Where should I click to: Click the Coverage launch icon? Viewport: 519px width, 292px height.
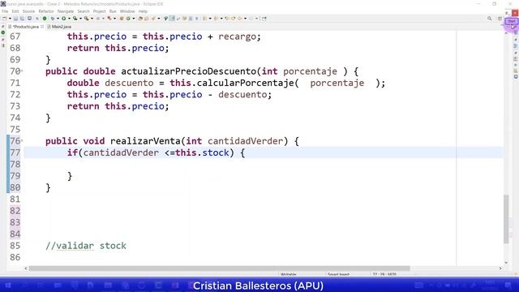(x=75, y=19)
